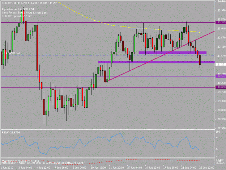Click the '15 Jun 04:00' time label
This screenshot has height=170, width=226.
click(x=135, y=167)
